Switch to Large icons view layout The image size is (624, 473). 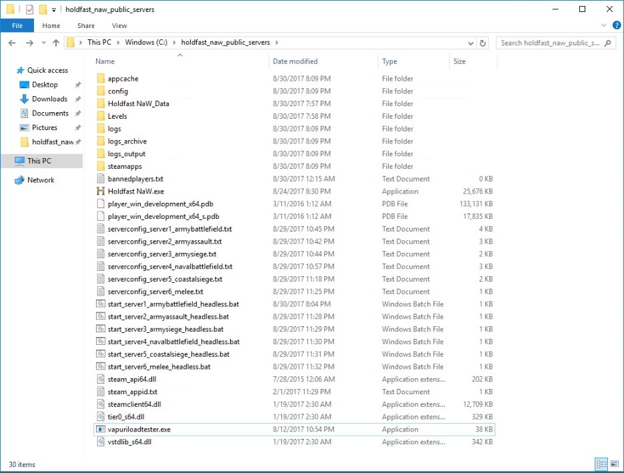tap(613, 464)
